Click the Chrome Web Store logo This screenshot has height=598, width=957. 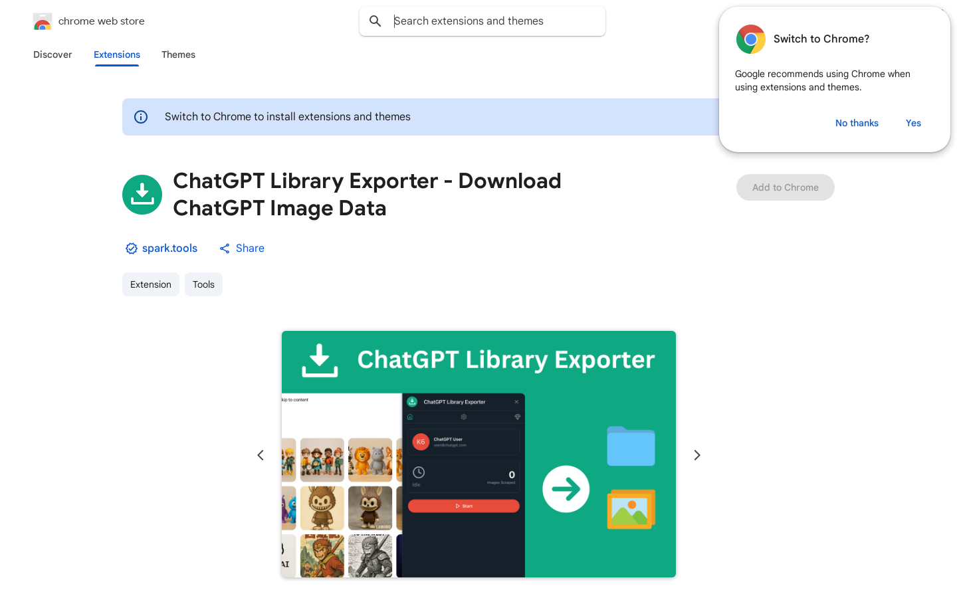[x=43, y=21]
